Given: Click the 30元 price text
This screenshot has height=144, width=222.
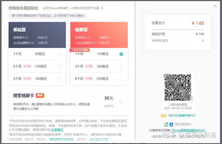Looking at the screenshot, I should pyautogui.click(x=109, y=98).
